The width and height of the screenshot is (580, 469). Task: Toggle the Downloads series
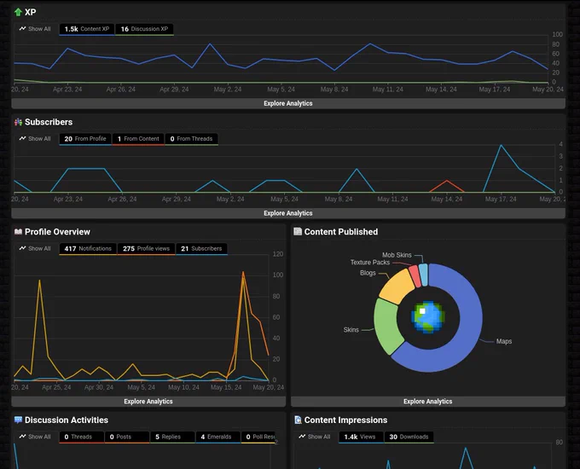pos(409,437)
